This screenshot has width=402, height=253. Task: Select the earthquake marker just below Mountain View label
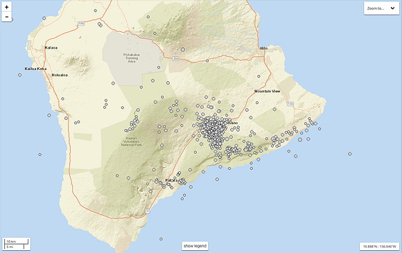point(257,103)
